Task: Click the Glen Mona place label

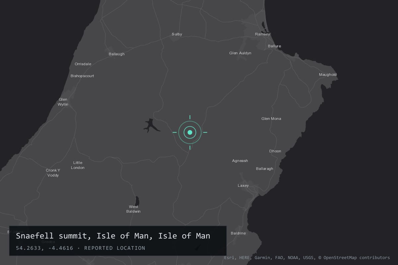Action: (271, 119)
